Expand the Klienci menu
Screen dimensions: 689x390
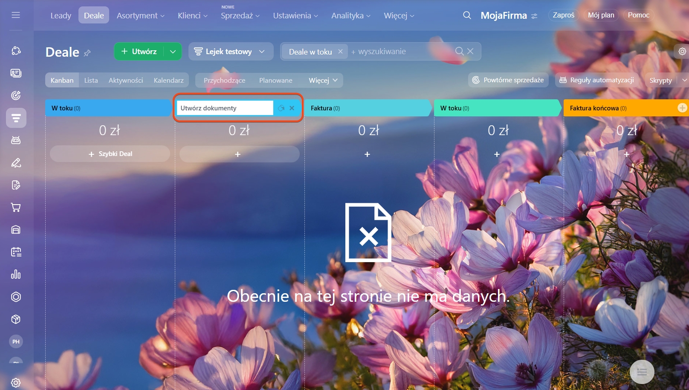click(193, 16)
